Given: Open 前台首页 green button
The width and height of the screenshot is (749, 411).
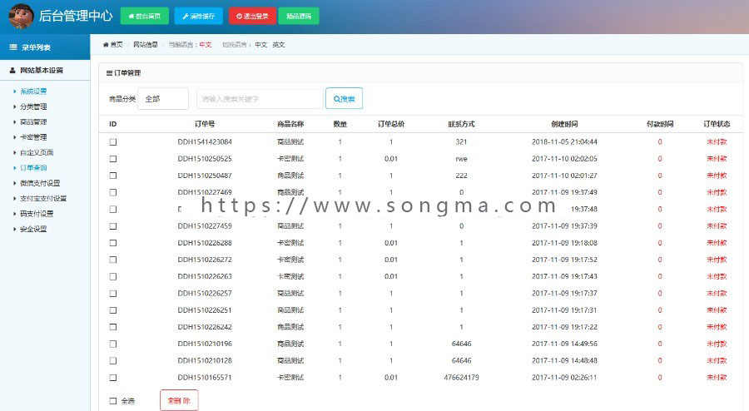Looking at the screenshot, I should [144, 16].
